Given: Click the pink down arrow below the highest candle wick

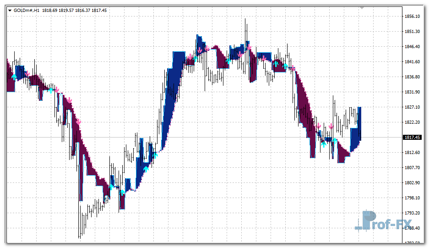Looking at the screenshot, I should (x=249, y=47).
